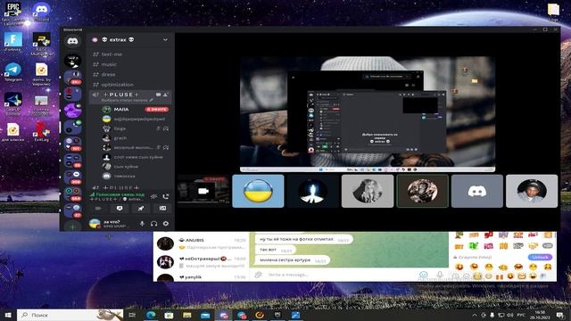Turn on camera in voice panel
The height and width of the screenshot is (321, 571).
tap(98, 209)
